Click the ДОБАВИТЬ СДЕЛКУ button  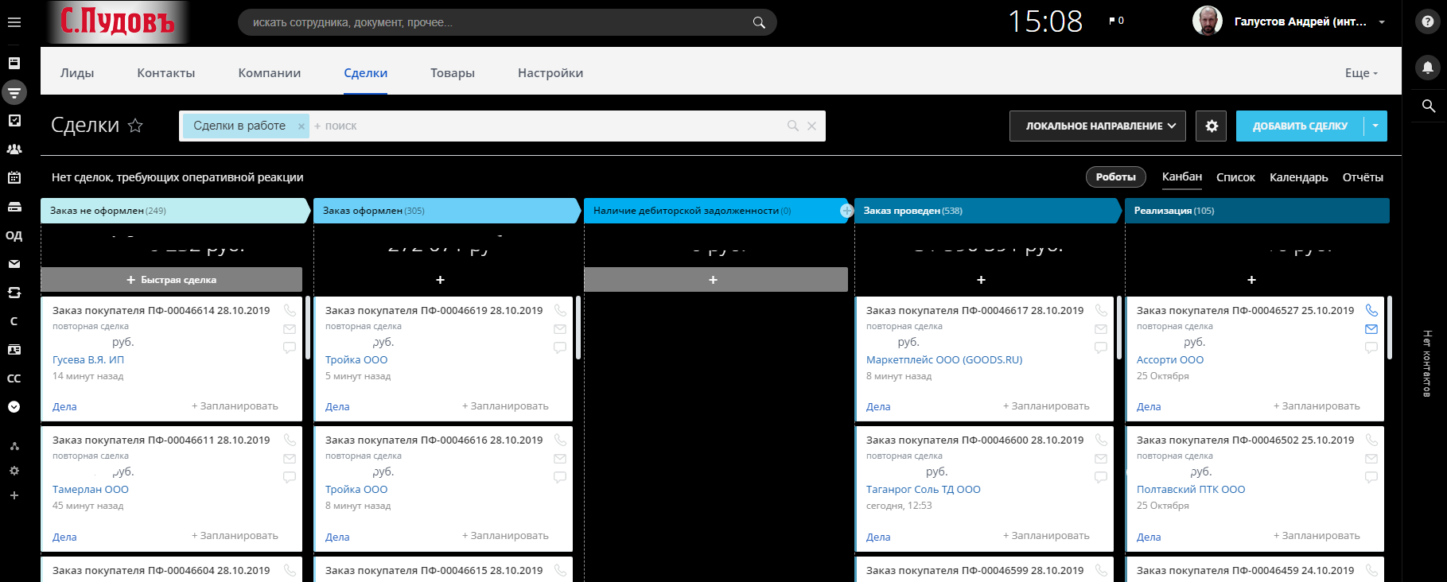click(1300, 126)
